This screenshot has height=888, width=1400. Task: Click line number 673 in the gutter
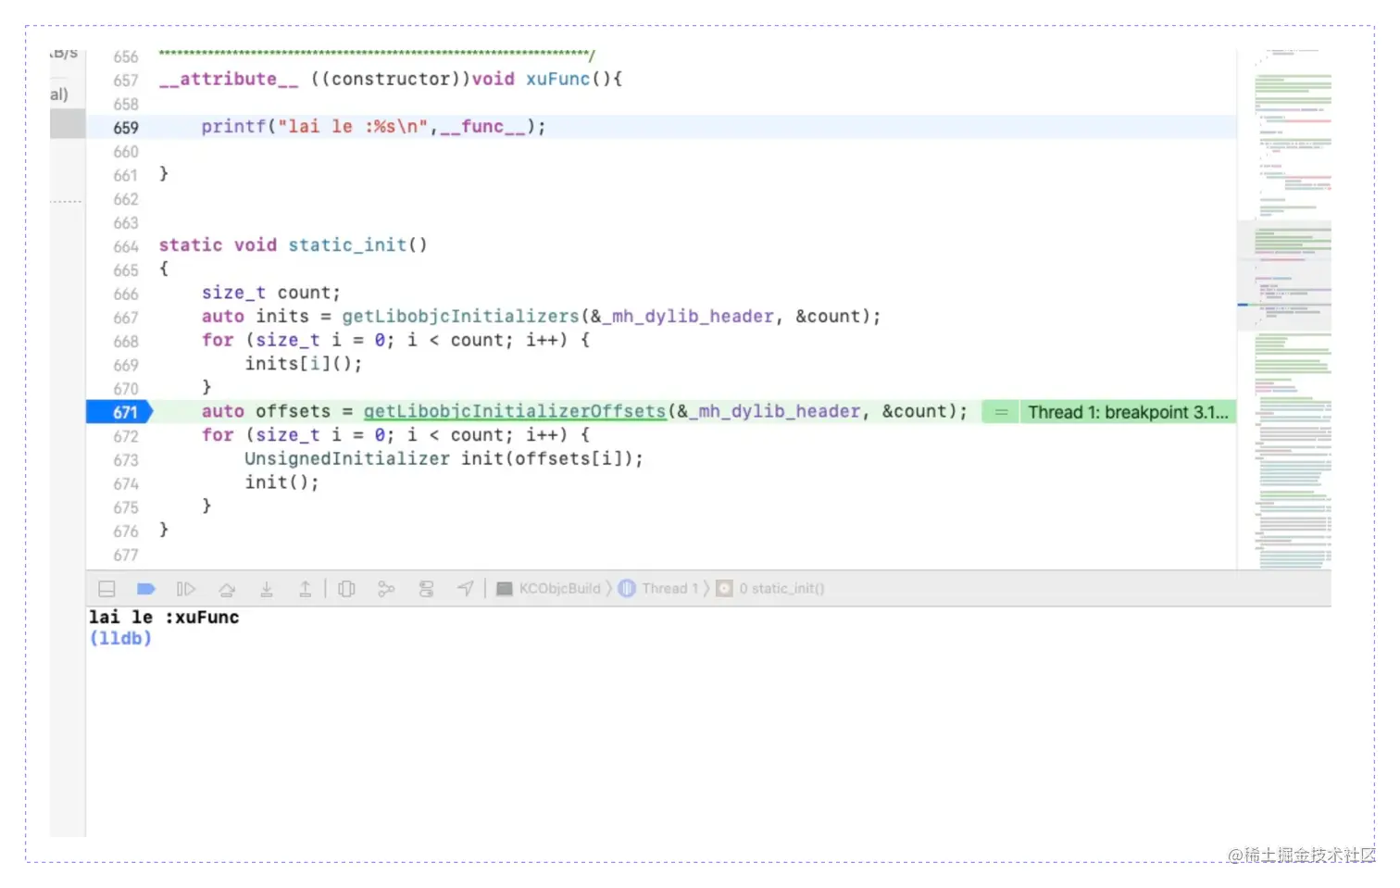[126, 460]
